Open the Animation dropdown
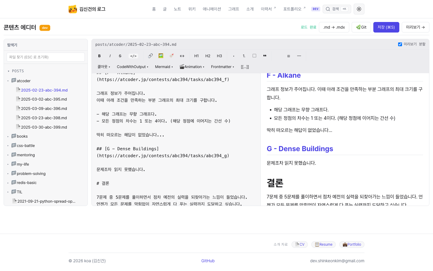 click(x=192, y=67)
